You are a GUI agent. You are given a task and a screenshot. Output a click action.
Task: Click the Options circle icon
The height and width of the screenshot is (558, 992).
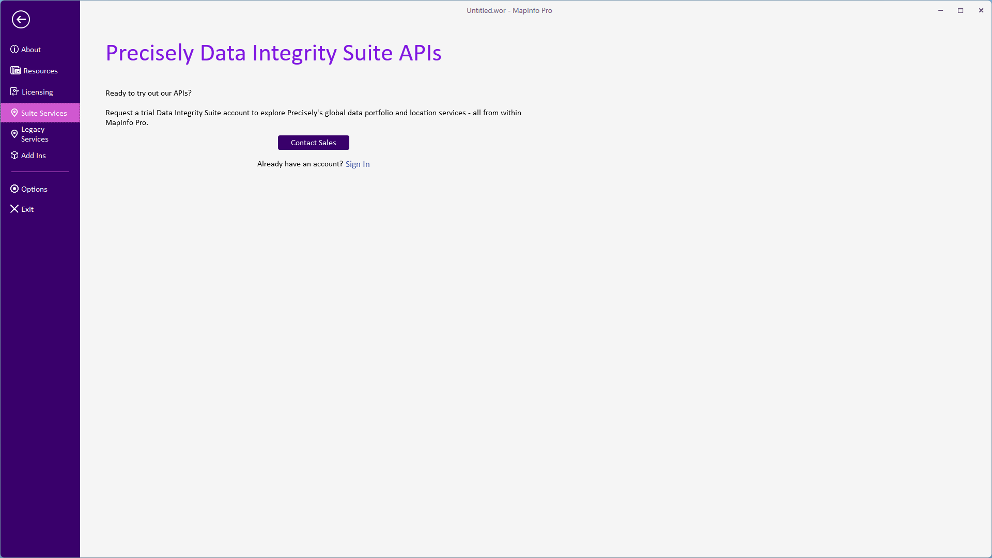[x=14, y=189]
